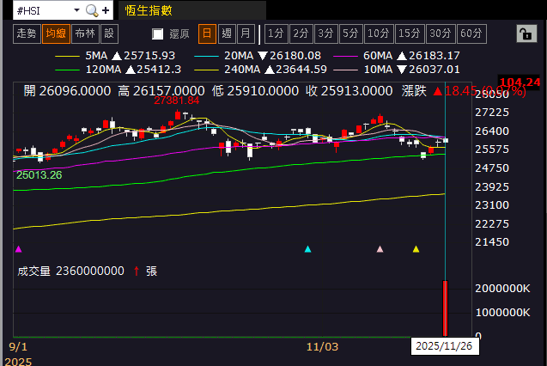Screen dimensions: 547x366
Task: Click the 27225 price axis label
Action: pos(492,113)
